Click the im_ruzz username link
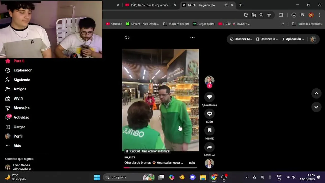 click(130, 157)
